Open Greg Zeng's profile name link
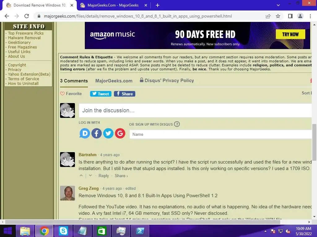The width and height of the screenshot is (317, 237). (89, 189)
